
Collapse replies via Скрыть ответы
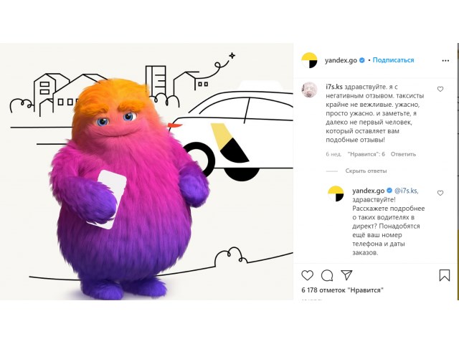click(x=366, y=171)
